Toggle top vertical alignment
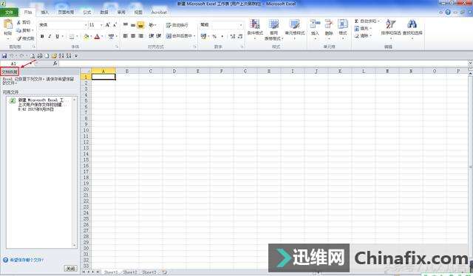The height and width of the screenshot is (276, 473). (126, 24)
